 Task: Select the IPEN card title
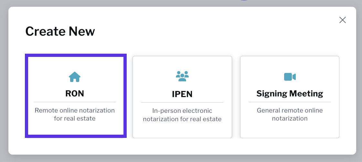[x=182, y=94]
